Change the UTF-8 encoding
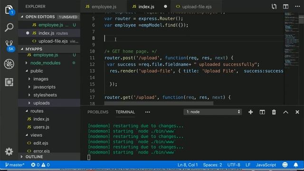Screen dimensions: 304x171 (x=234, y=165)
